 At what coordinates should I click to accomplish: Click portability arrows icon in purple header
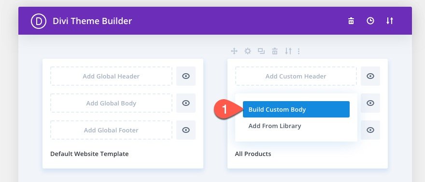pyautogui.click(x=389, y=21)
